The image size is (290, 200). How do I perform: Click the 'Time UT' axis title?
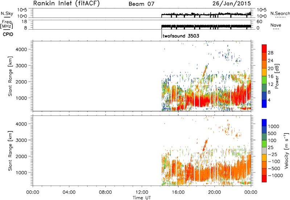tap(142, 198)
